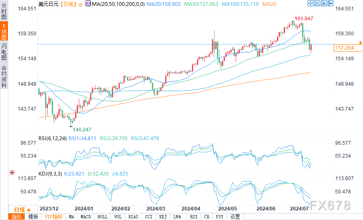Screen dimensions: 363x220
Task: Click the export arrow icon at top right
Action: 330,3
